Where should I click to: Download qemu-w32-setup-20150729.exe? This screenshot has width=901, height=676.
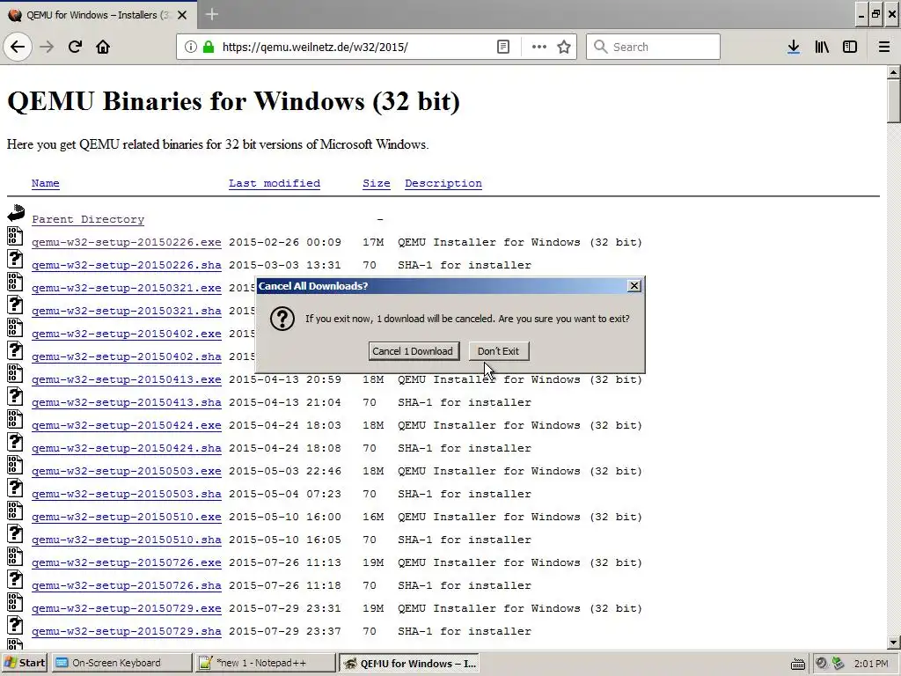coord(127,608)
